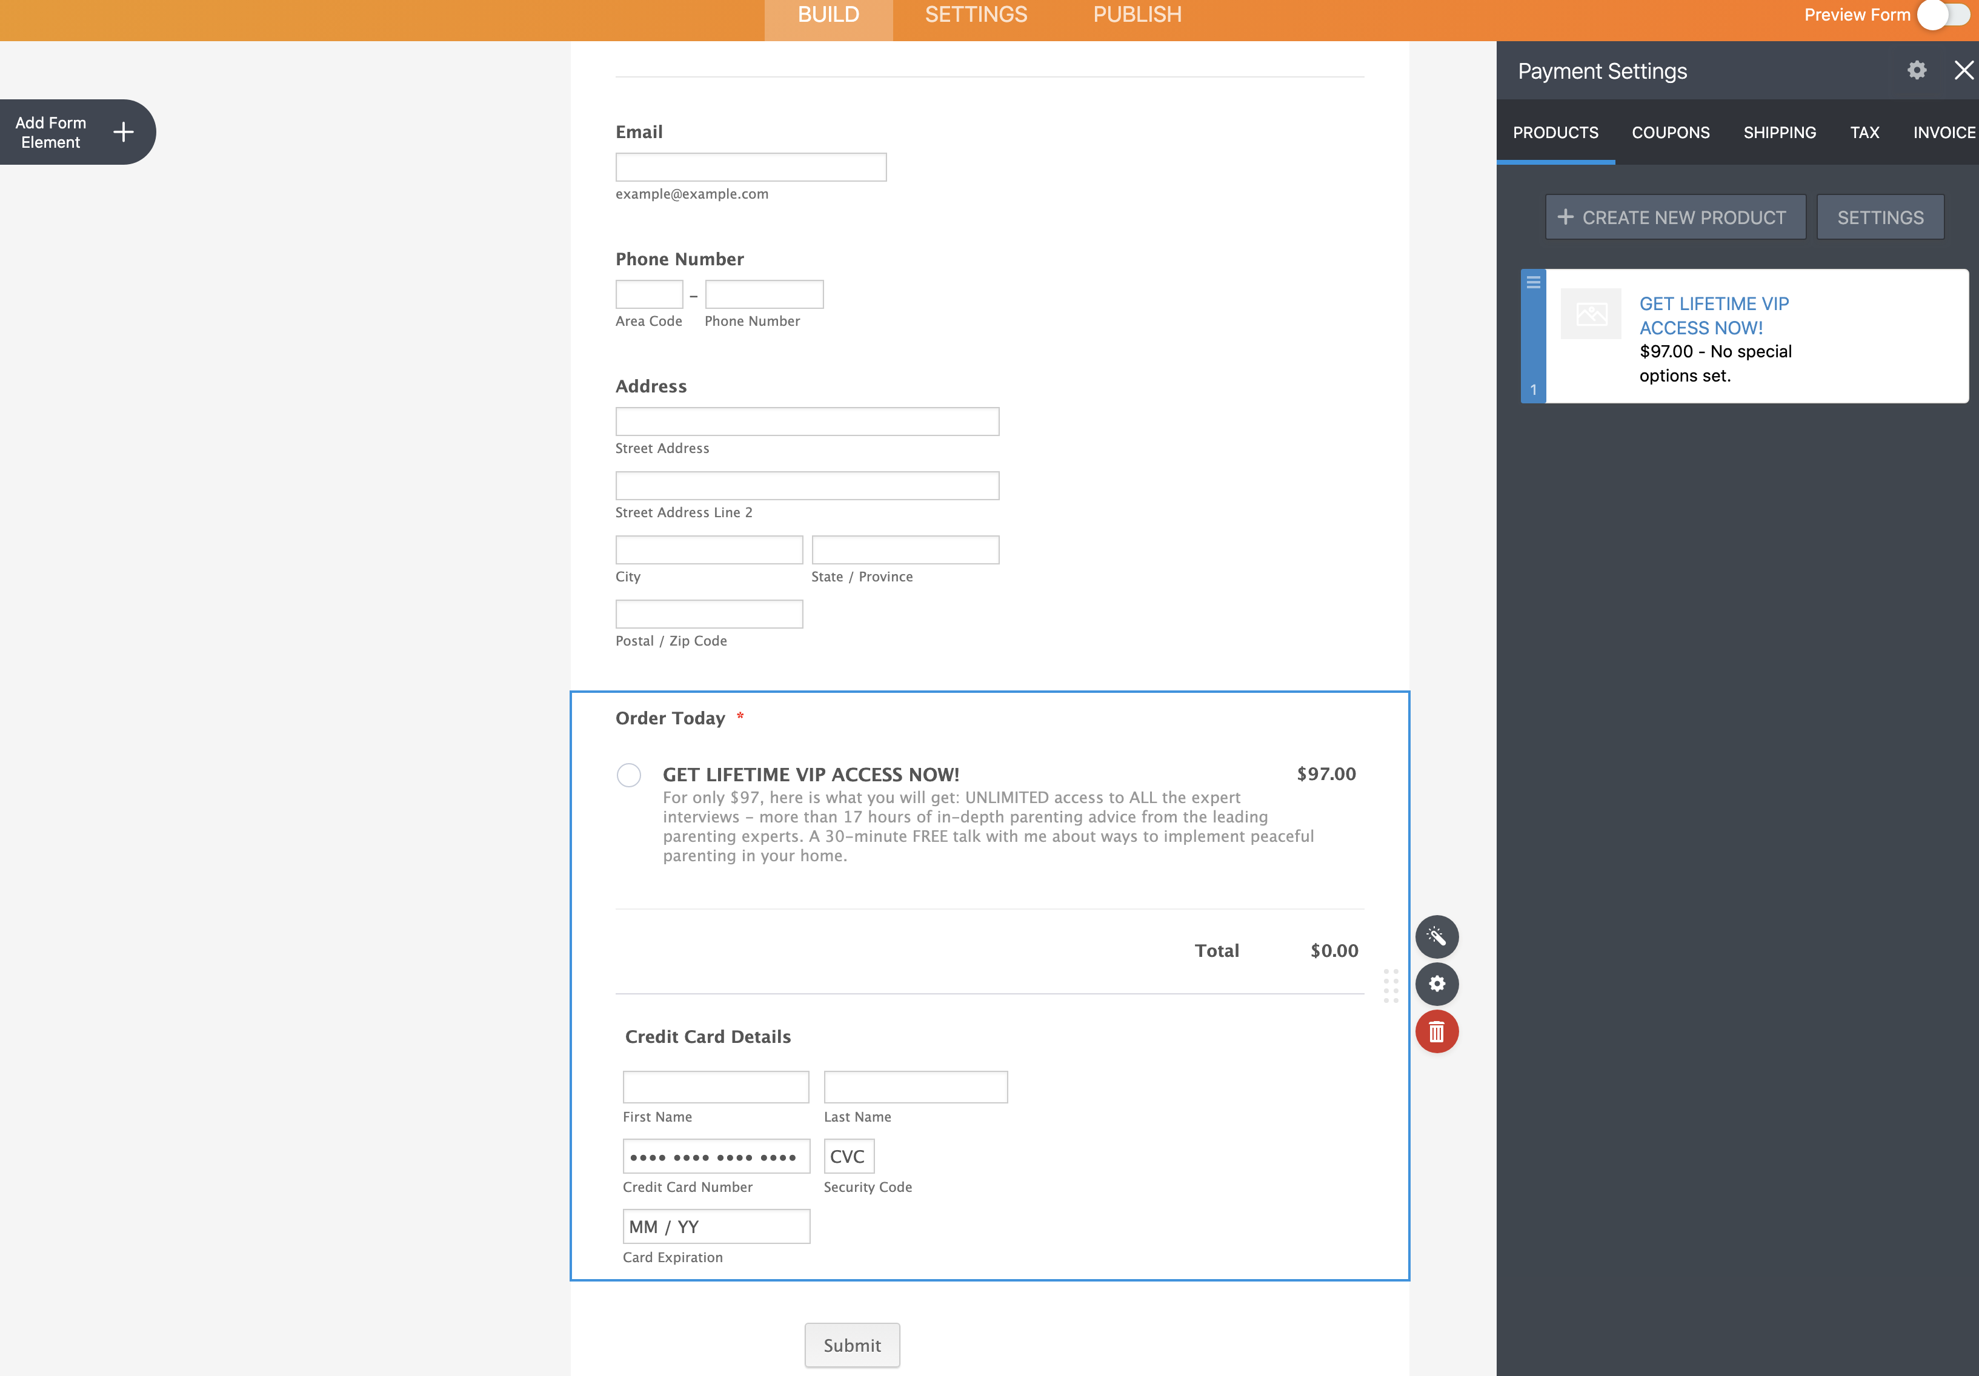Open the INVOICE tab in Payment Settings

[x=1944, y=133]
